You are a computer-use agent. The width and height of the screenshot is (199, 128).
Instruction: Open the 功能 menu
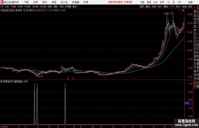pyautogui.click(x=142, y=2)
